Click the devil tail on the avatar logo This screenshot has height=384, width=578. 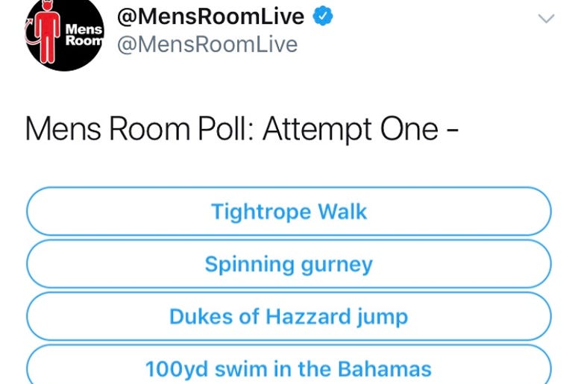pos(31,36)
